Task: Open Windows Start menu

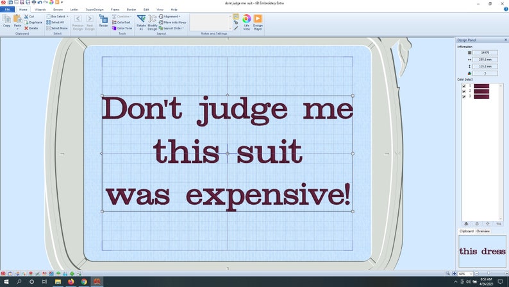Action: (6, 281)
